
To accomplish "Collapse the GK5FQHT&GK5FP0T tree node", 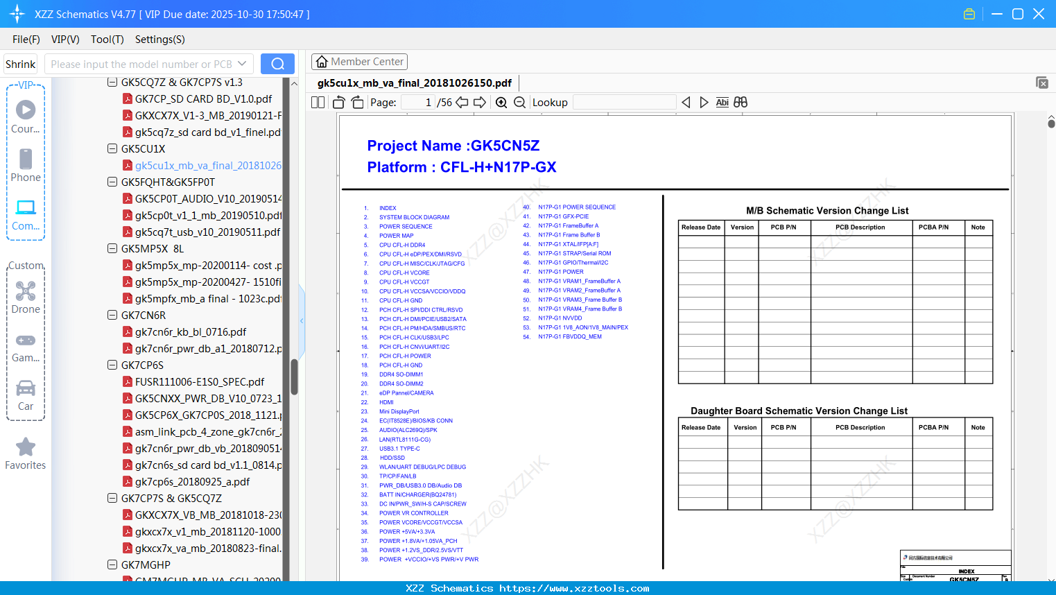I will coord(112,182).
